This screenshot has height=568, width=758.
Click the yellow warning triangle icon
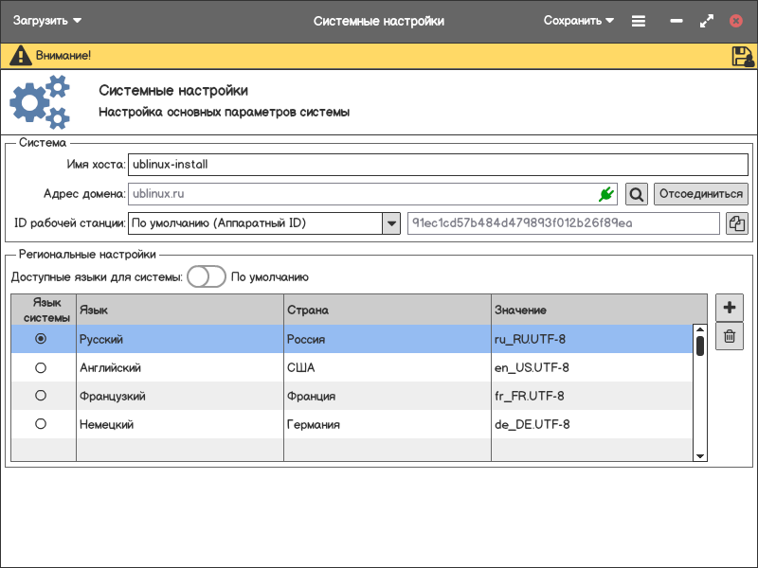(20, 56)
